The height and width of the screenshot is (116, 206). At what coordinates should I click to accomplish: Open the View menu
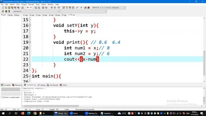click(18, 4)
